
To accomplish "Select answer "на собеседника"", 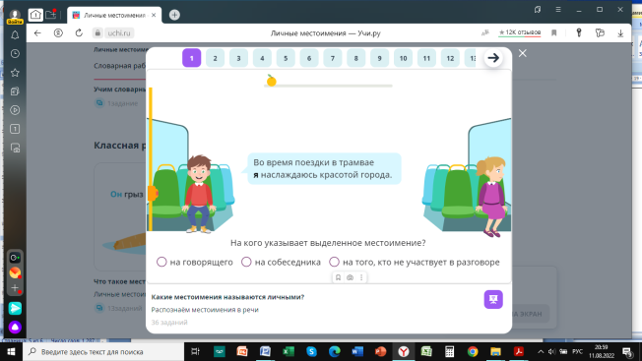I will tap(281, 262).
